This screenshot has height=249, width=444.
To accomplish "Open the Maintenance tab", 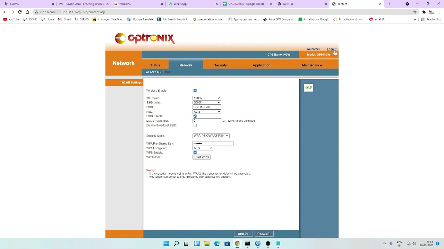I will click(x=312, y=65).
